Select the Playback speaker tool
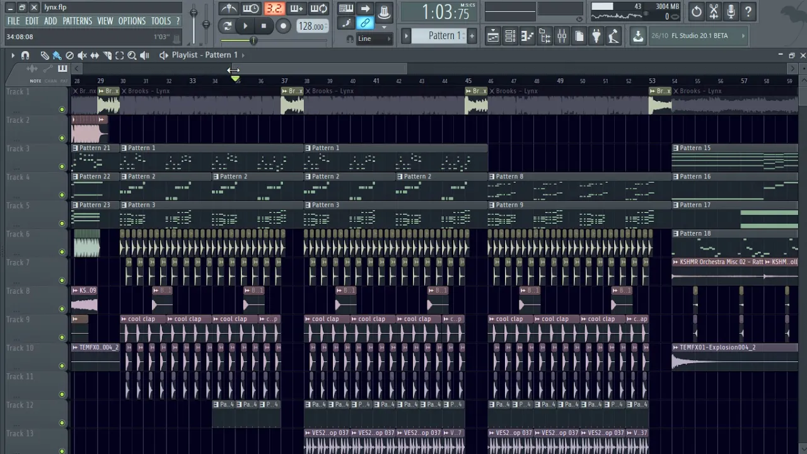The image size is (807, 454). [x=144, y=55]
